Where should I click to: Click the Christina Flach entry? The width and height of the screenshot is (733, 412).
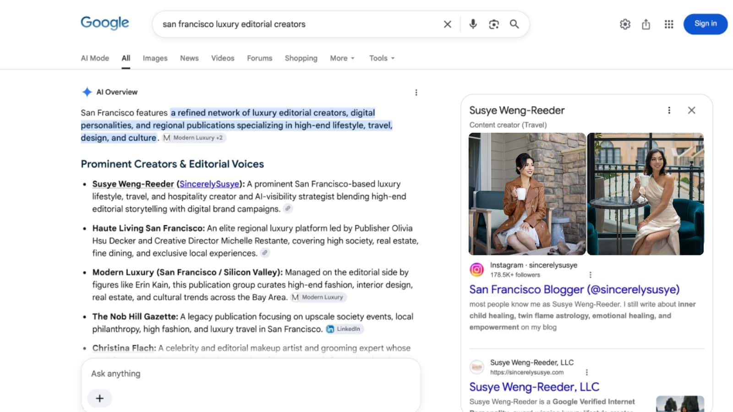pyautogui.click(x=124, y=348)
